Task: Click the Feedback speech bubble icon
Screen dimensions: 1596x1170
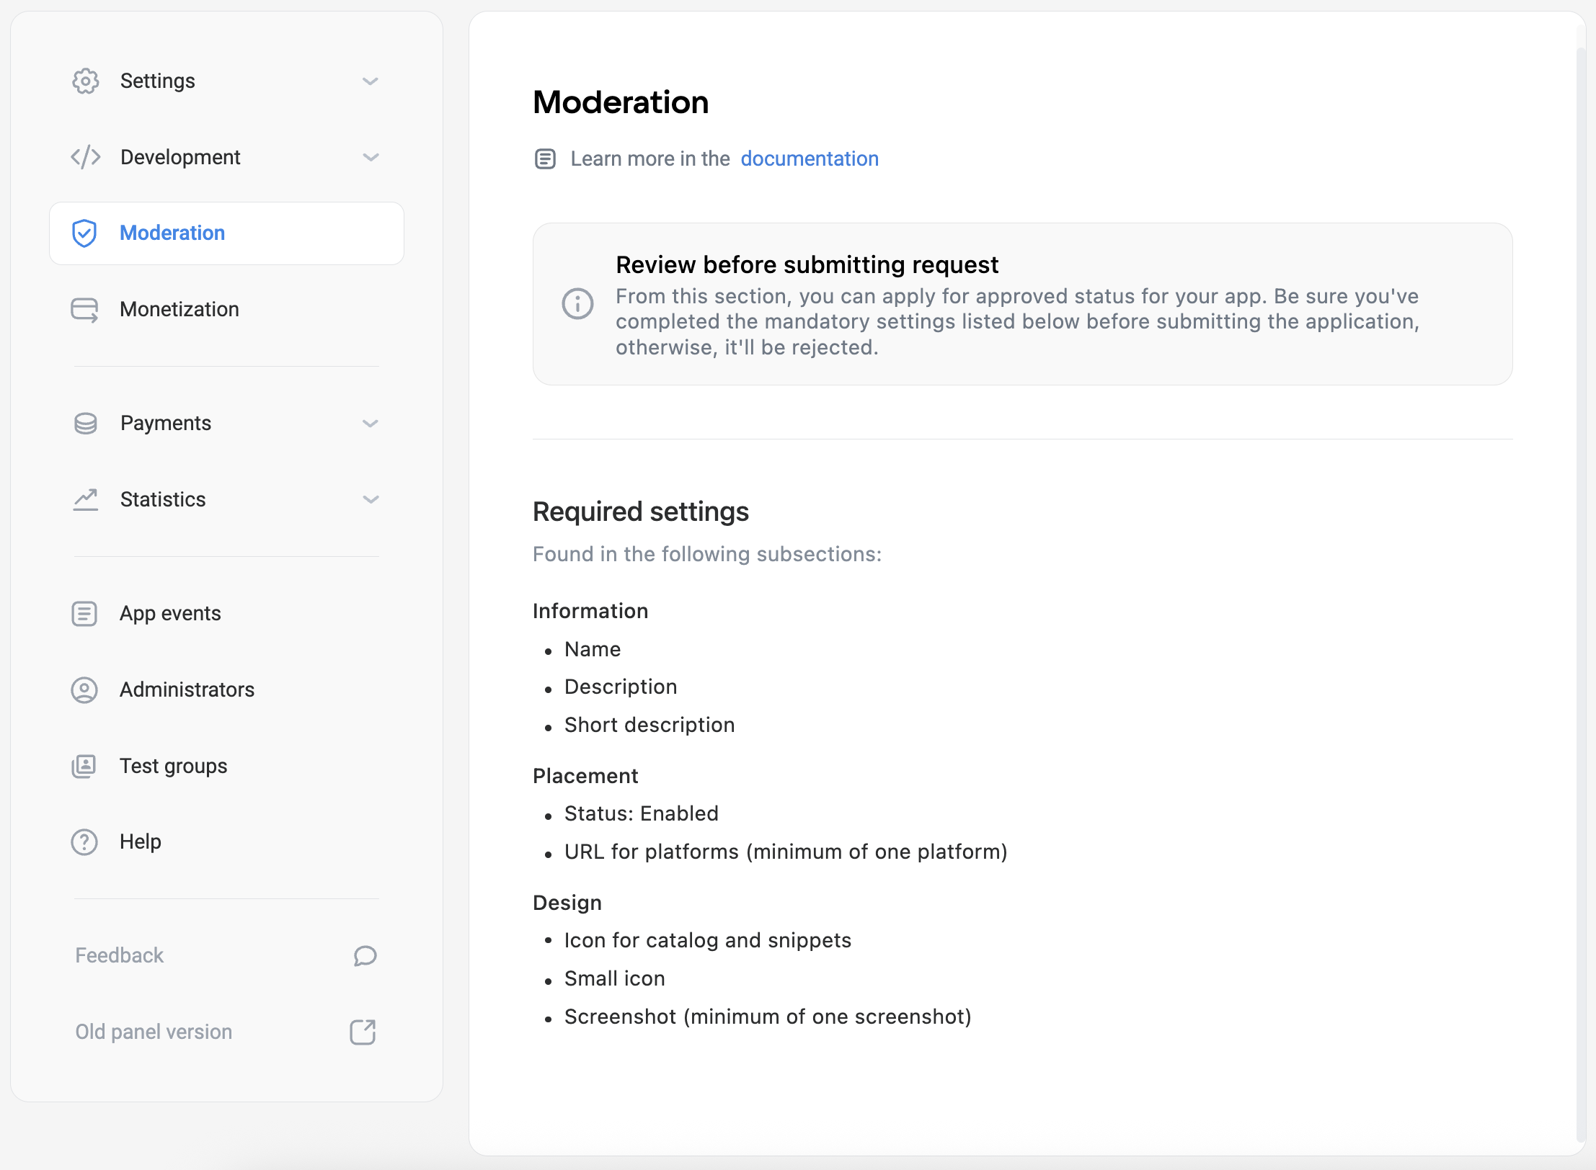Action: [365, 956]
